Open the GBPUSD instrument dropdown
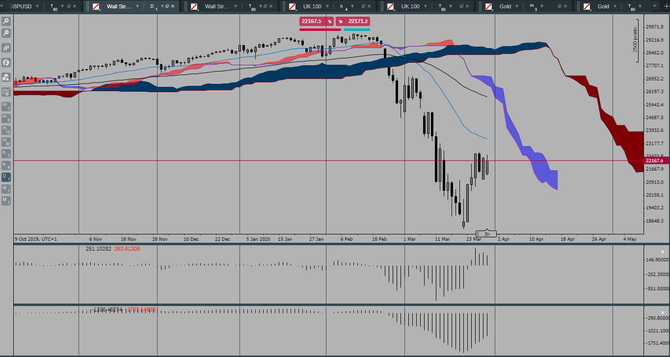The image size is (670, 357). pyautogui.click(x=37, y=6)
